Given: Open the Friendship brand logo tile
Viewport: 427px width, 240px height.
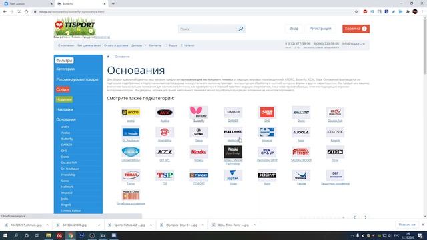Looking at the screenshot, I should tap(165, 132).
